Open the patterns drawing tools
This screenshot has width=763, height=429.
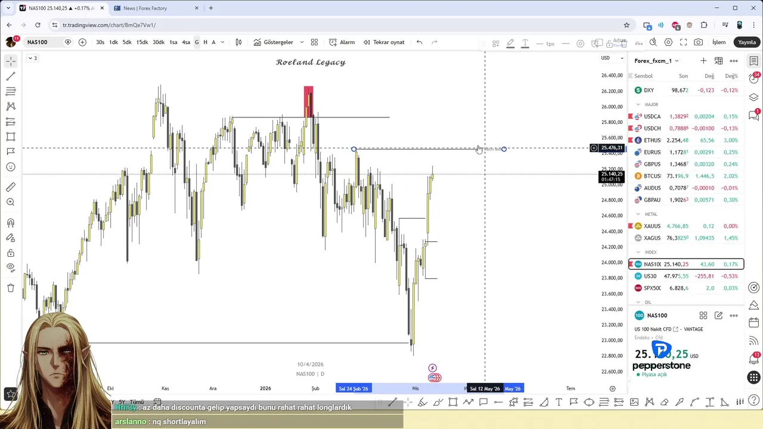[11, 106]
